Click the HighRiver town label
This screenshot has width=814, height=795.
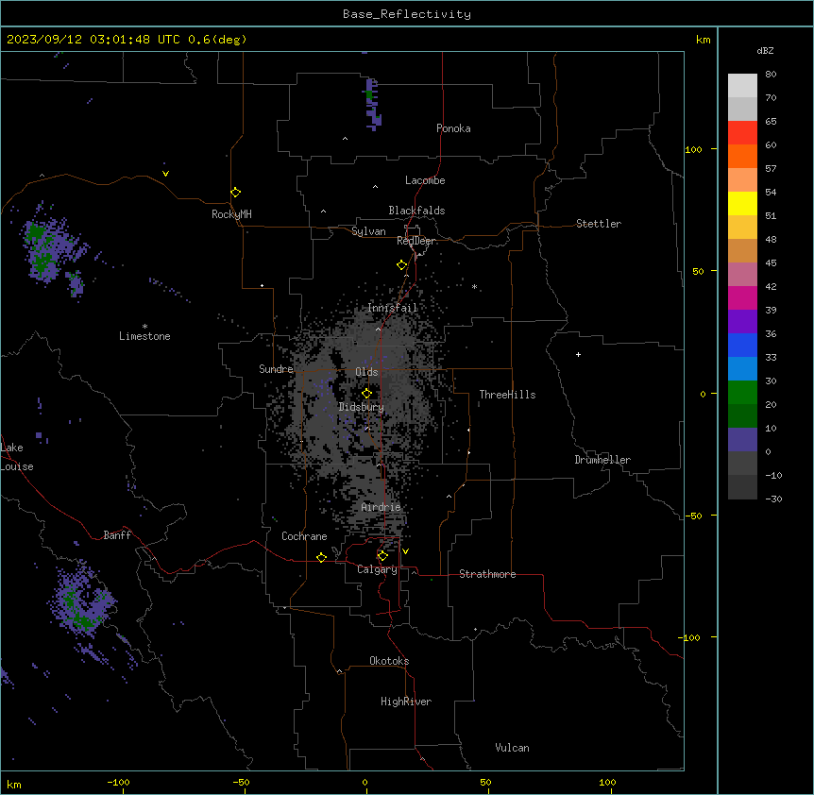click(406, 702)
